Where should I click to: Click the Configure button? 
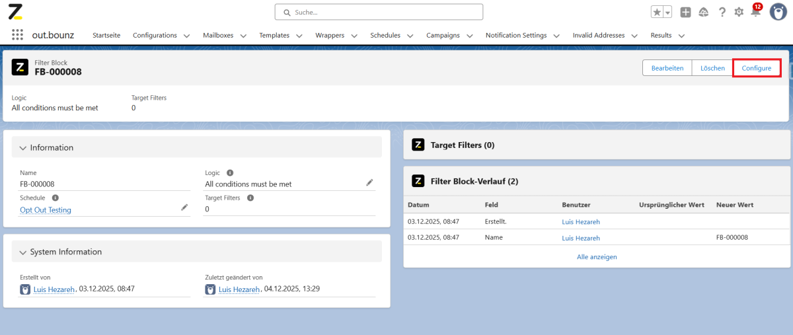point(756,68)
